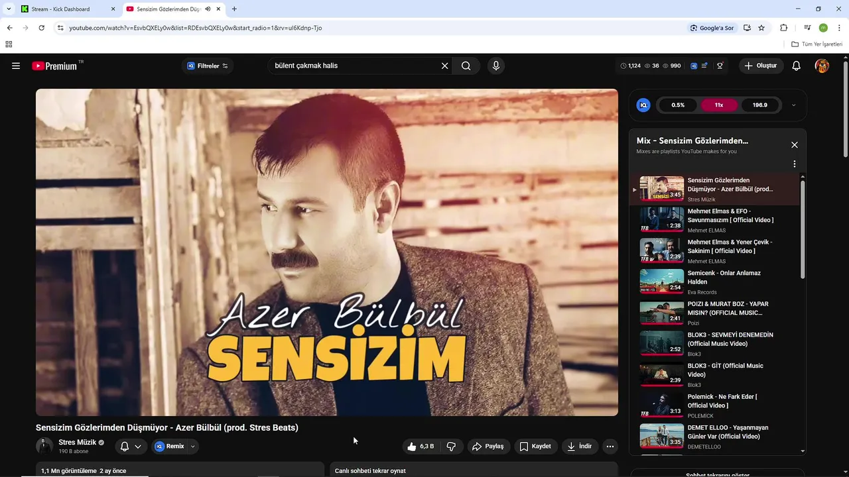Viewport: 849px width, 477px height.
Task: Open the Chrome profile 'm' avatar
Action: pyautogui.click(x=823, y=28)
